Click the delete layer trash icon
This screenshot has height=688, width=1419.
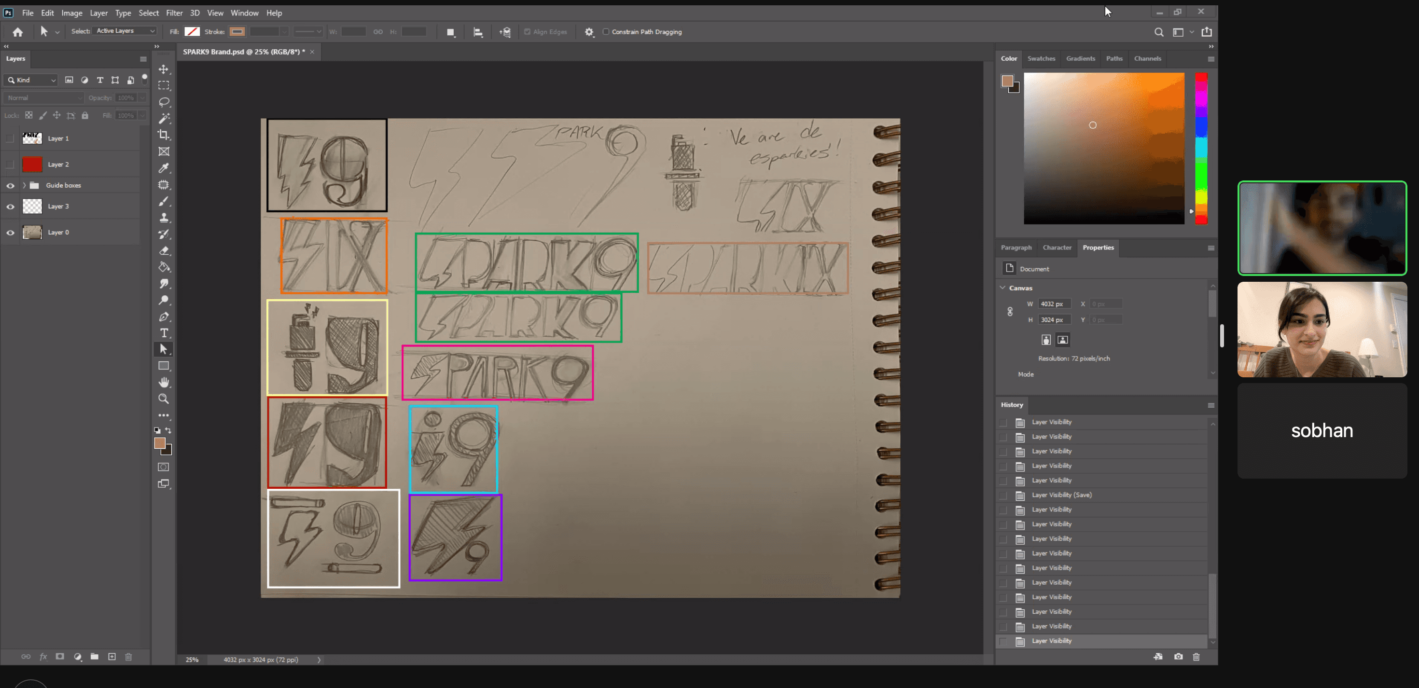click(128, 657)
